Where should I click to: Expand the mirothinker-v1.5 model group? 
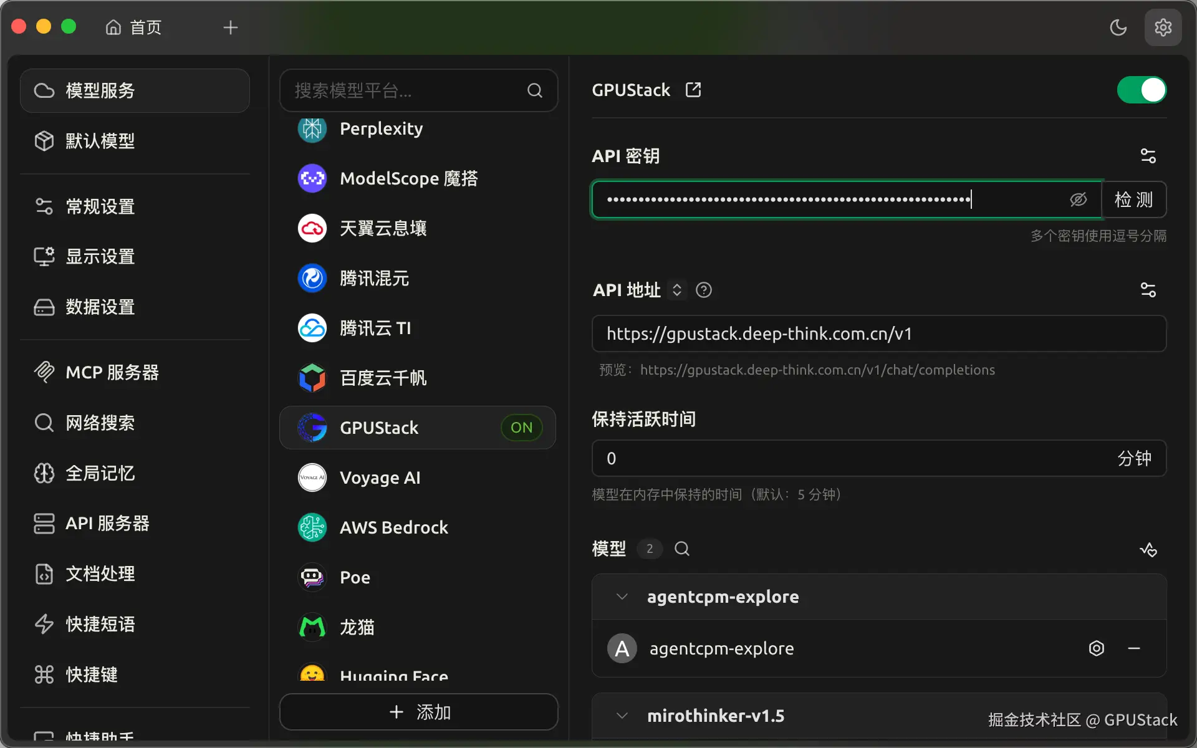(x=622, y=716)
